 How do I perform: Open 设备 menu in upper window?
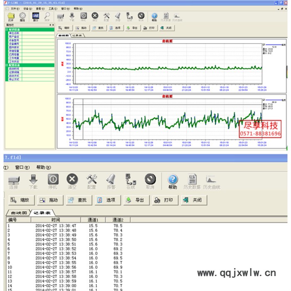point(28,9)
